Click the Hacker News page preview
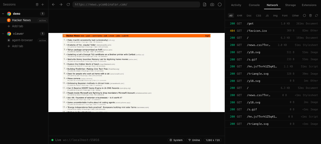Screen dimensions: 321x144 (136, 73)
